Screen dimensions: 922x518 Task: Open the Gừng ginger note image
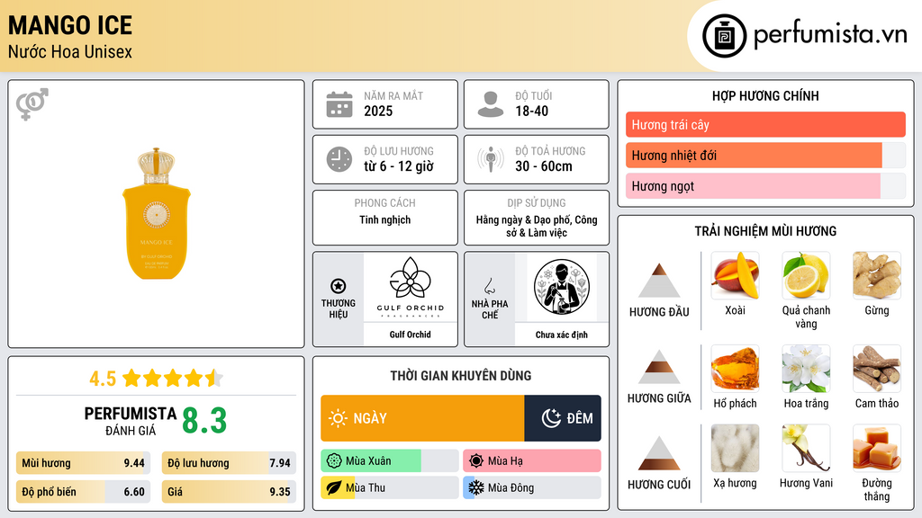pyautogui.click(x=877, y=275)
